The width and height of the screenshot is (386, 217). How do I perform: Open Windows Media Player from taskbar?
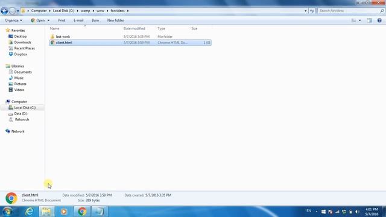(64, 212)
